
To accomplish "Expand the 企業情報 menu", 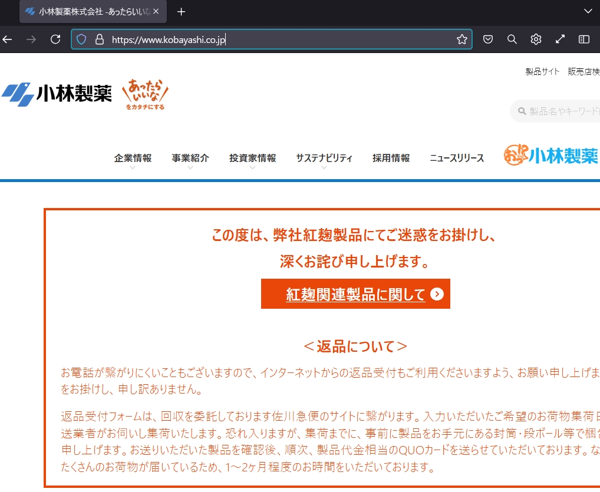I will coord(133,158).
